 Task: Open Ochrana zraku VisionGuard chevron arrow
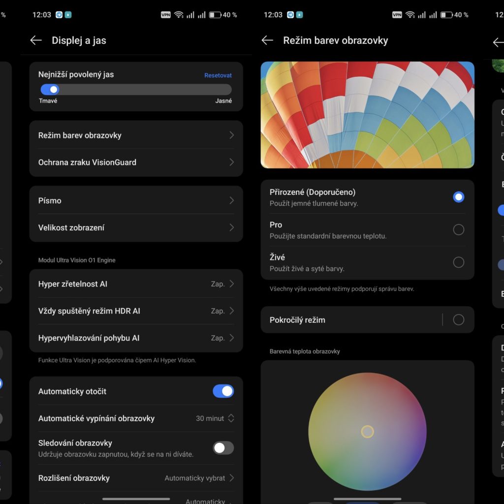(x=231, y=162)
